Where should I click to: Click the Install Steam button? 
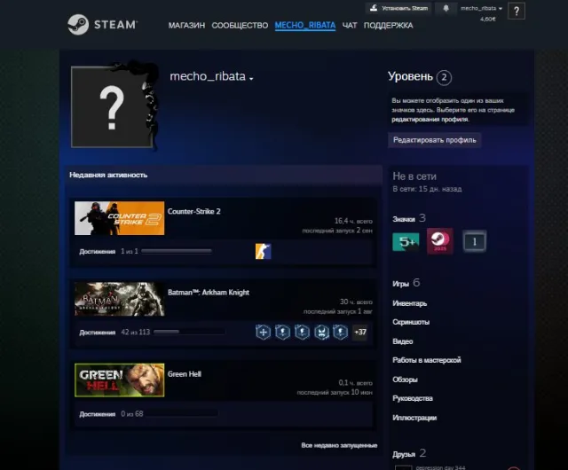[398, 8]
